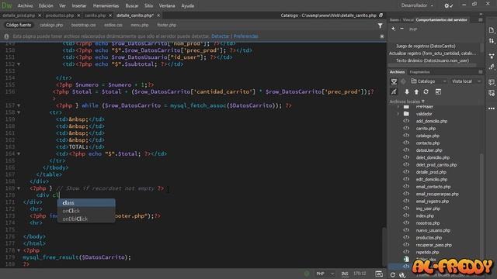Click the connect to remote server plug icon
The image size is (497, 279).
(394, 91)
